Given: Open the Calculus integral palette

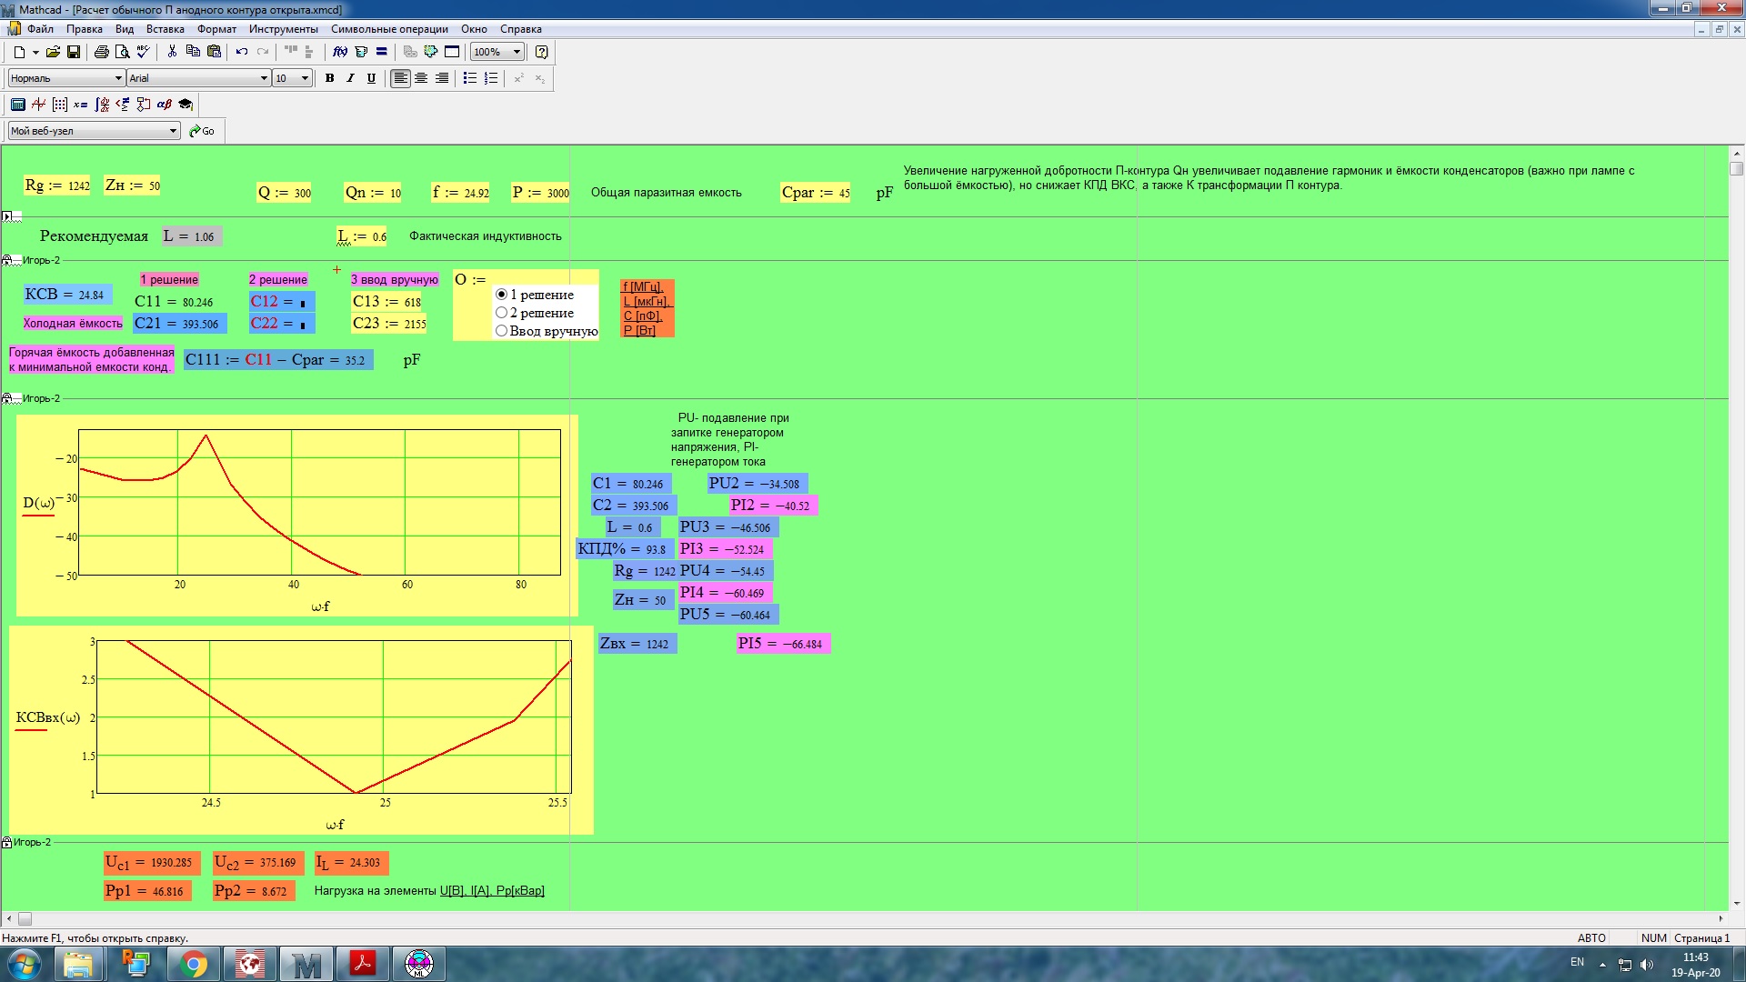Looking at the screenshot, I should pos(102,105).
